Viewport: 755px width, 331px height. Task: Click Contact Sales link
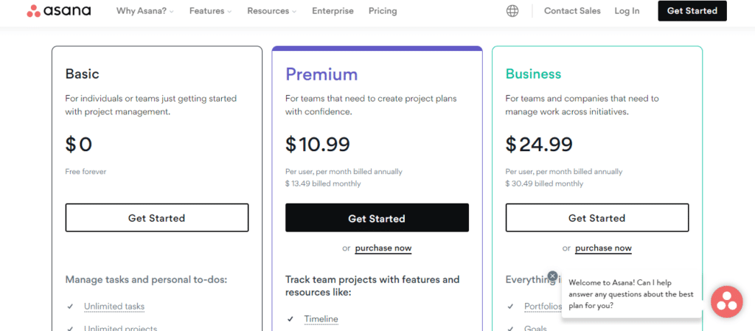pos(572,10)
